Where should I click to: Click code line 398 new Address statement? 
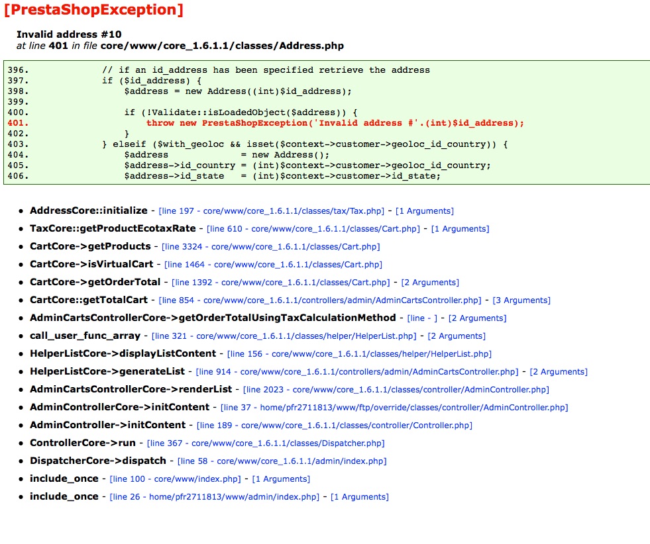(x=238, y=91)
